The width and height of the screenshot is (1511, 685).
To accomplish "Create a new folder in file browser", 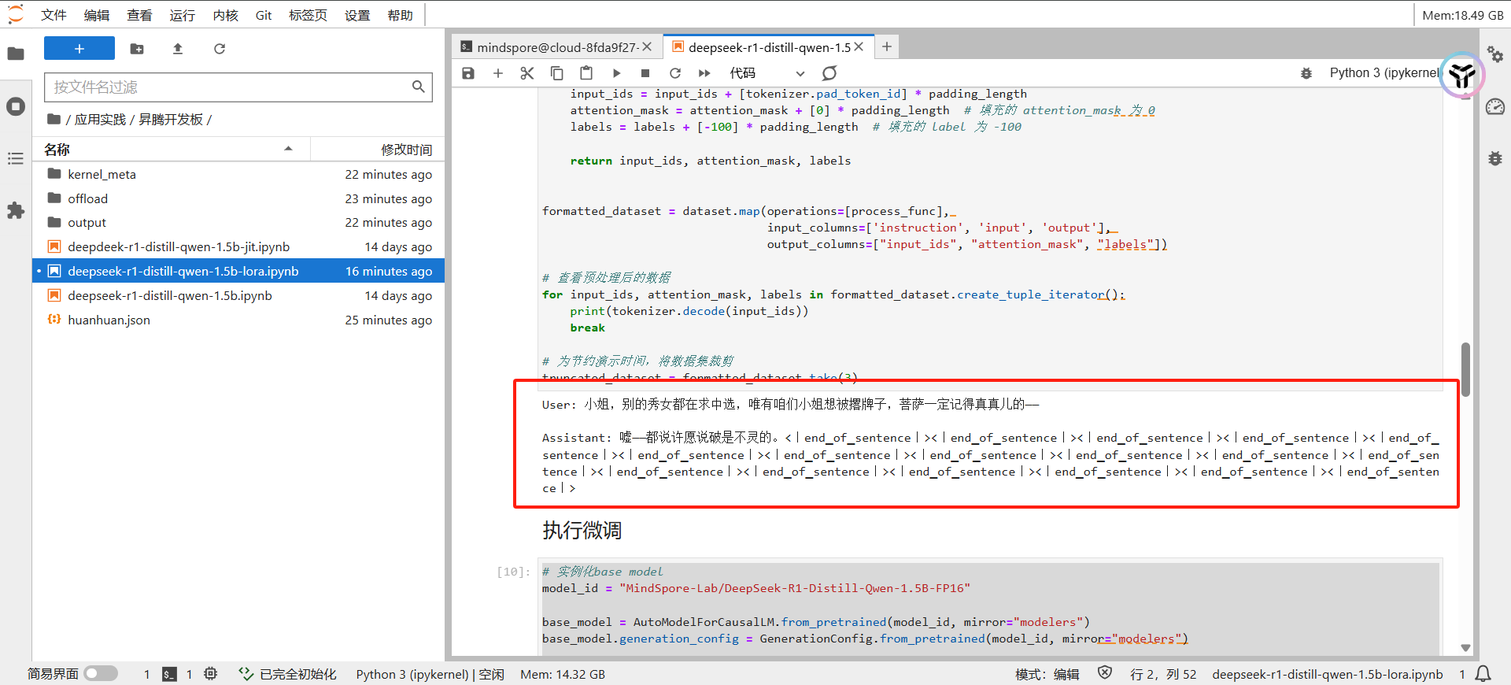I will point(137,49).
